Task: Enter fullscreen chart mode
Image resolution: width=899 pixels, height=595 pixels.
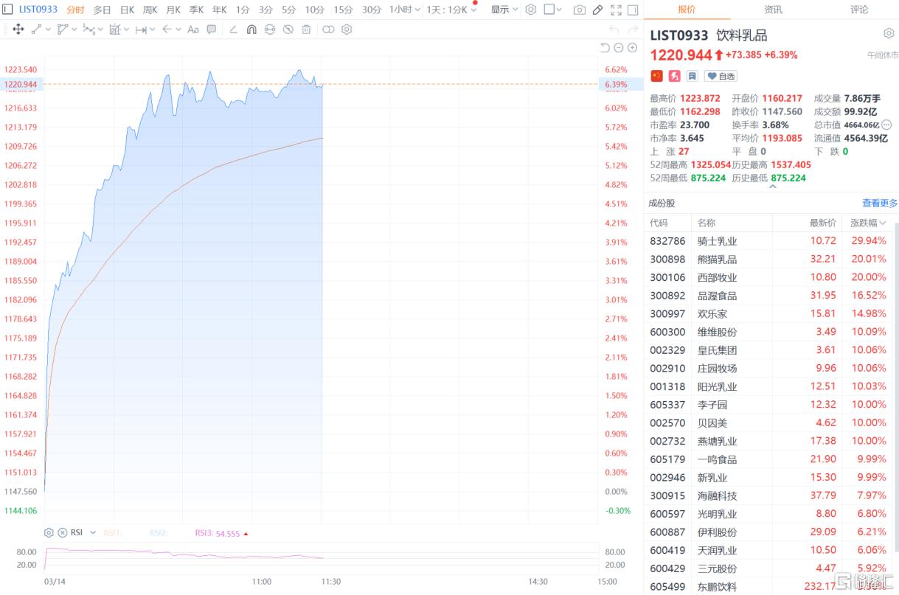Action: point(614,10)
